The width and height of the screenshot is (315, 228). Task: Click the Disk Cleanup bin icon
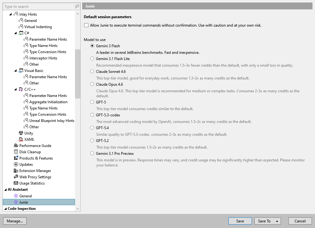(16, 152)
